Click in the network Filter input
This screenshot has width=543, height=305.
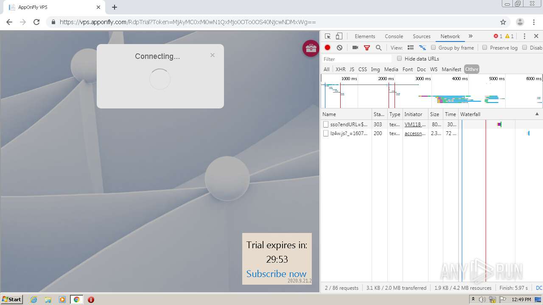[x=356, y=59]
